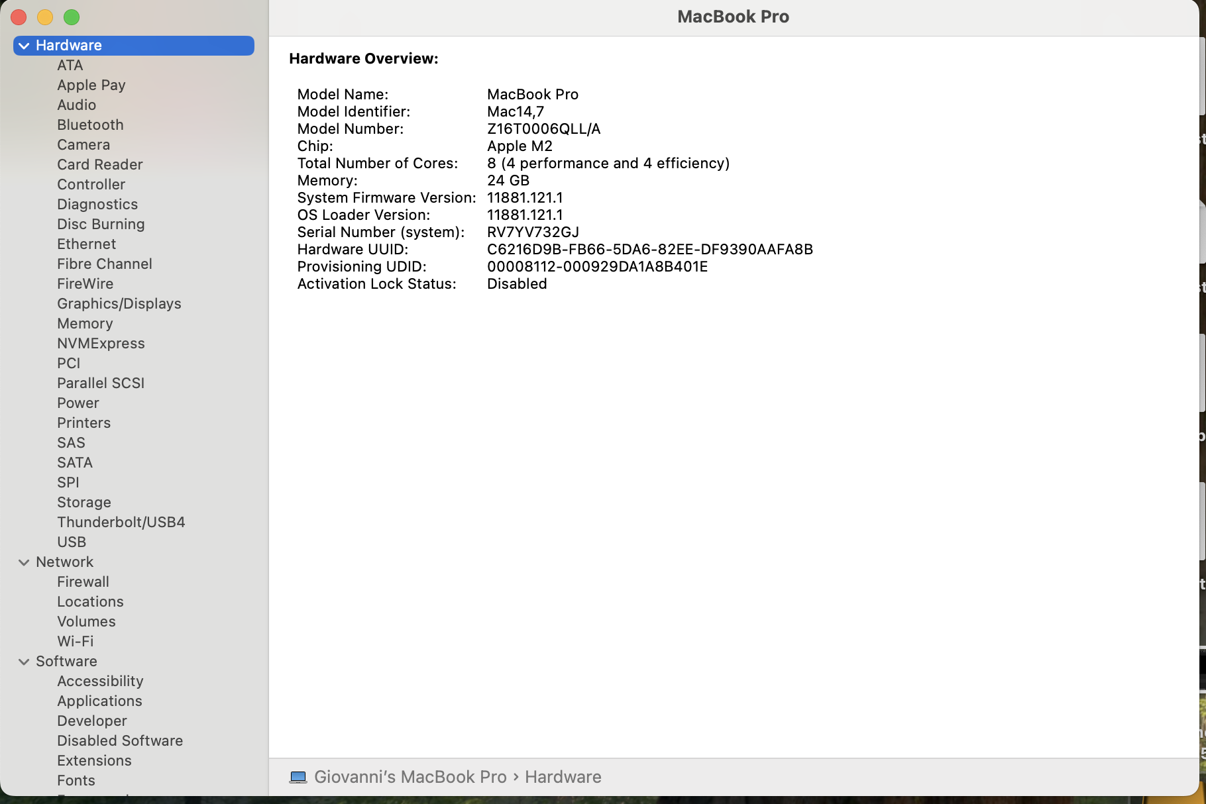This screenshot has height=804, width=1206.
Task: Select Disc Burning in the sidebar
Action: [x=101, y=225]
